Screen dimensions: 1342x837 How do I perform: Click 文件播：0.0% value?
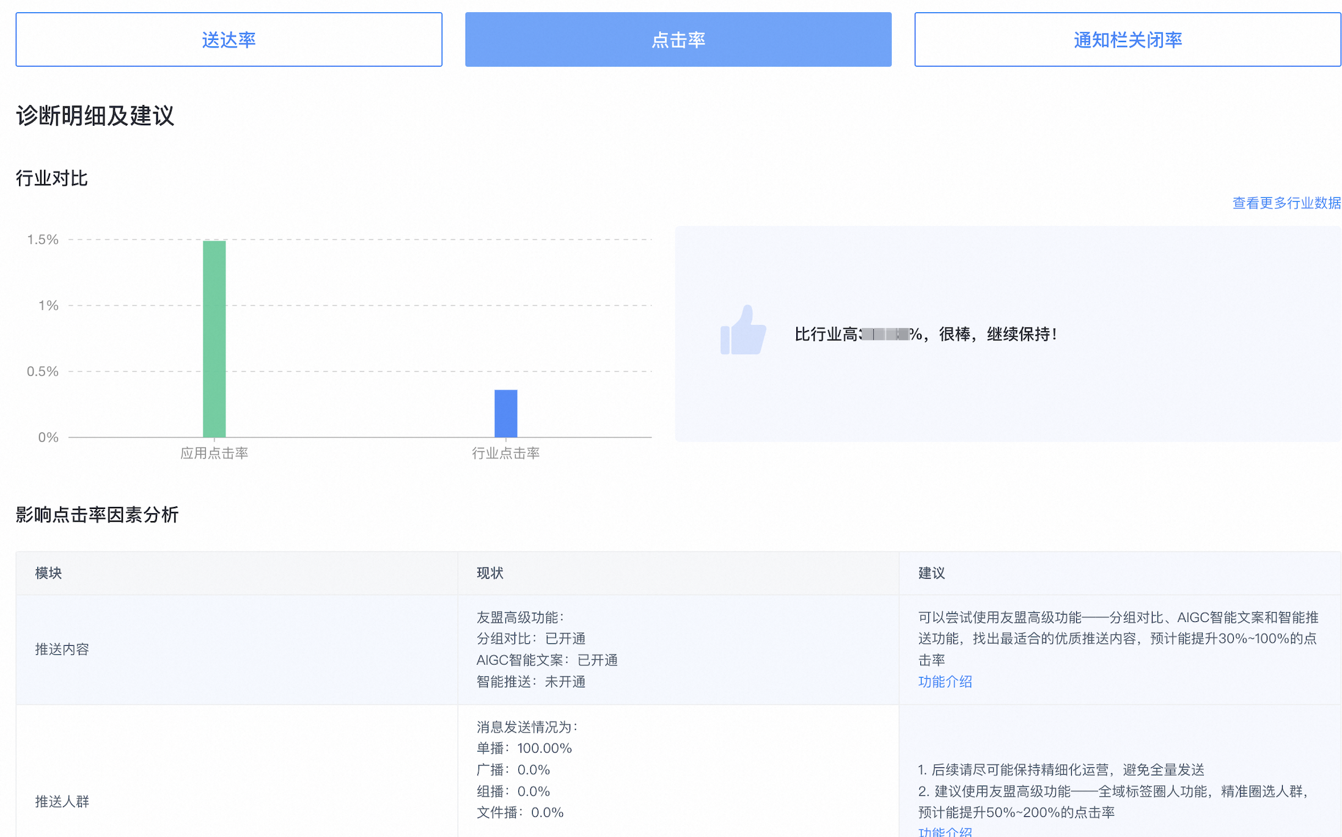pos(520,813)
